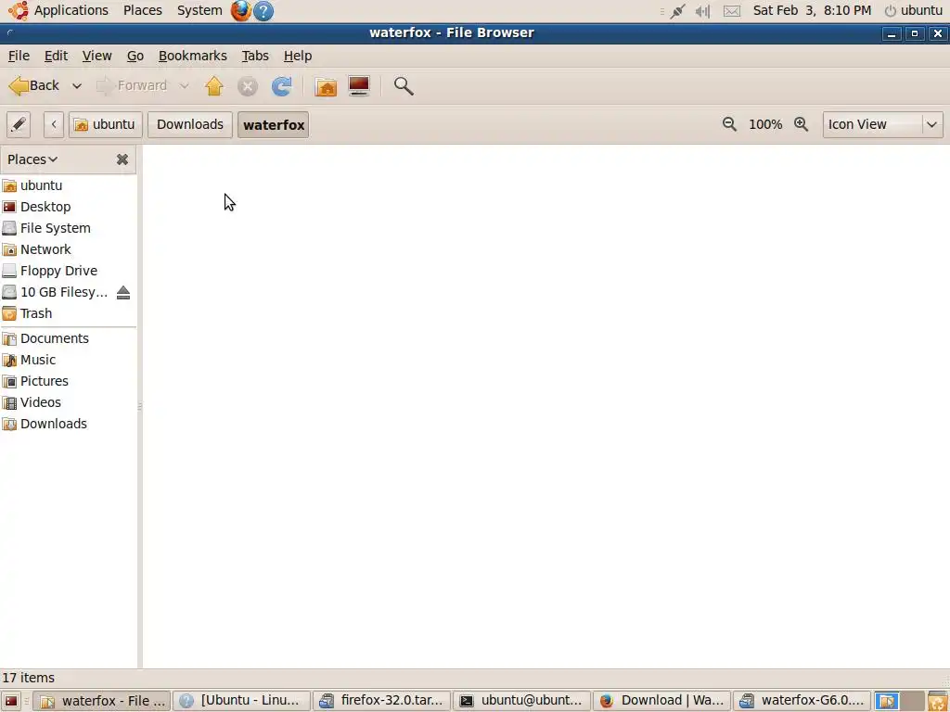
Task: Go back using the Back arrow button
Action: 34,86
